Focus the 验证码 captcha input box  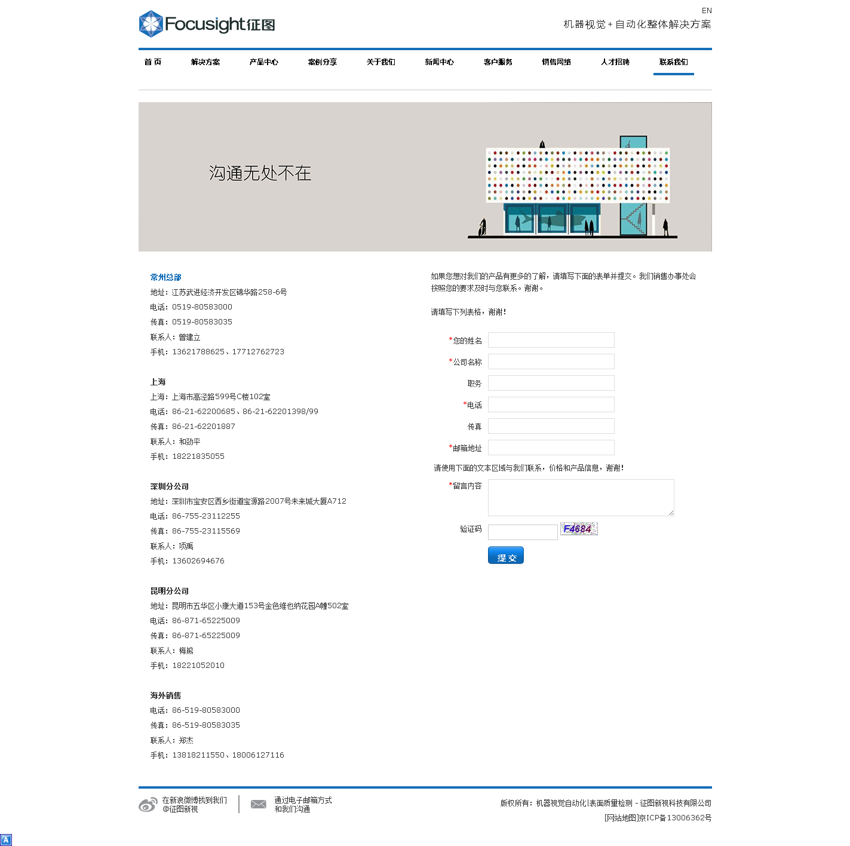coord(523,532)
